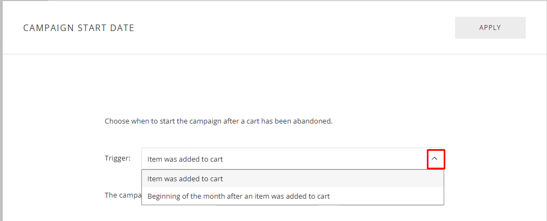Click the up-chevron icon in the red box
Screen dimensions: 547x221
[x=436, y=159]
